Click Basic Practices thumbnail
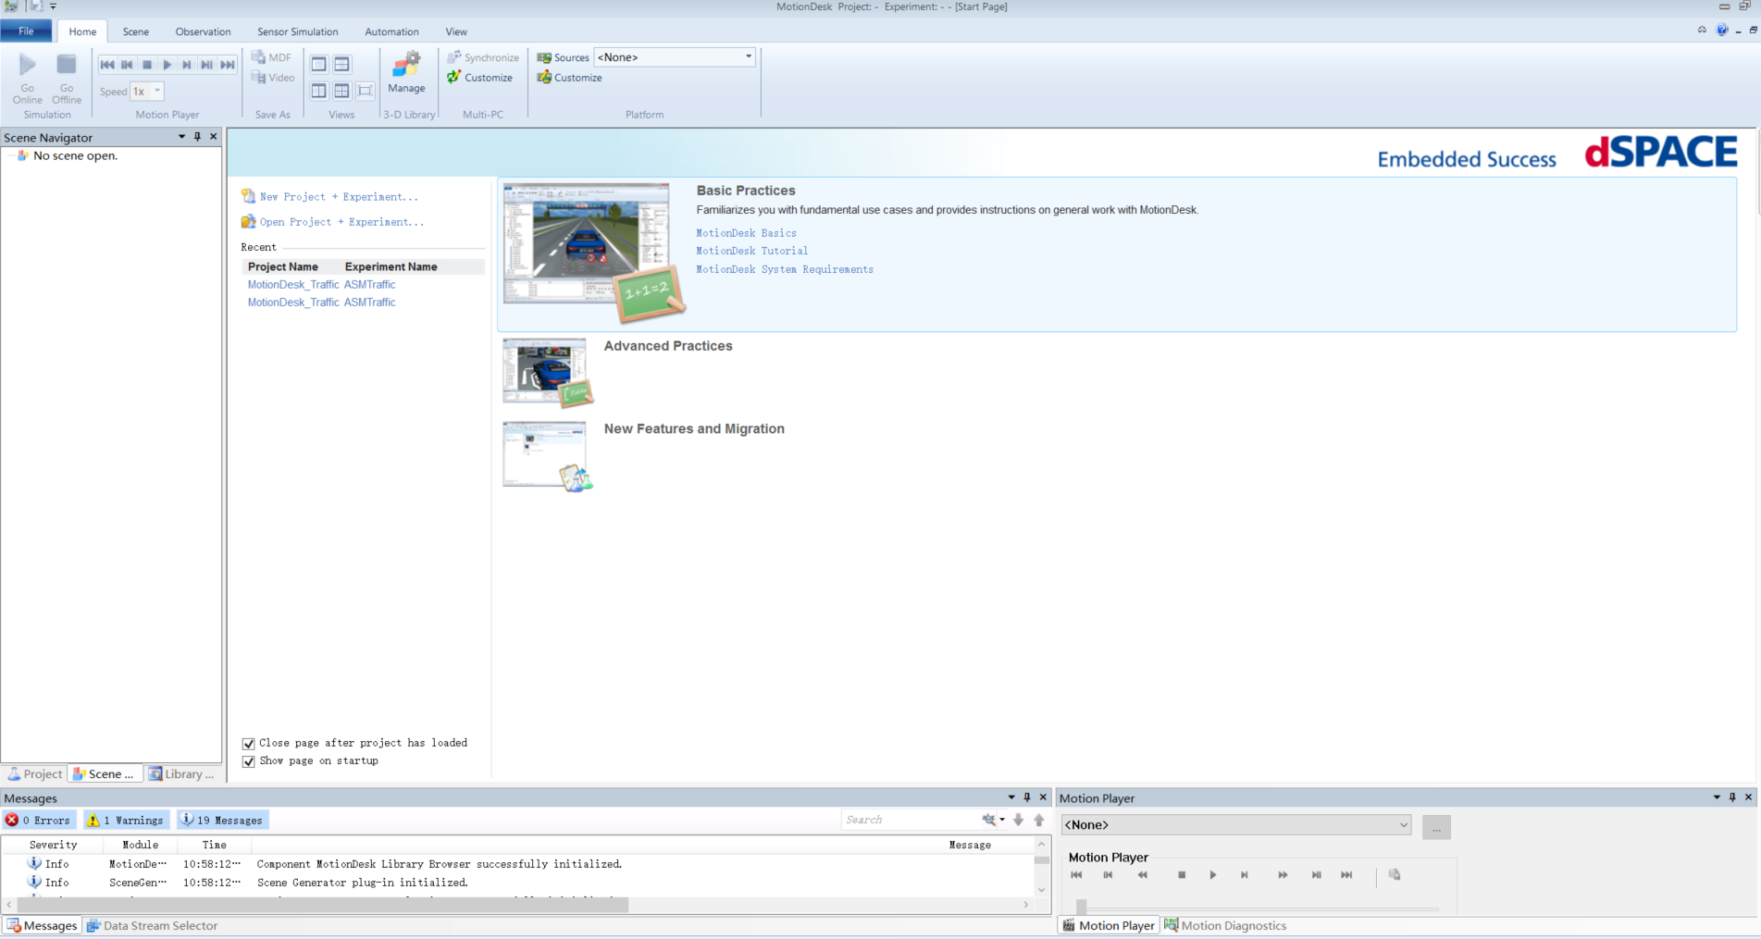The height and width of the screenshot is (939, 1761). [593, 252]
